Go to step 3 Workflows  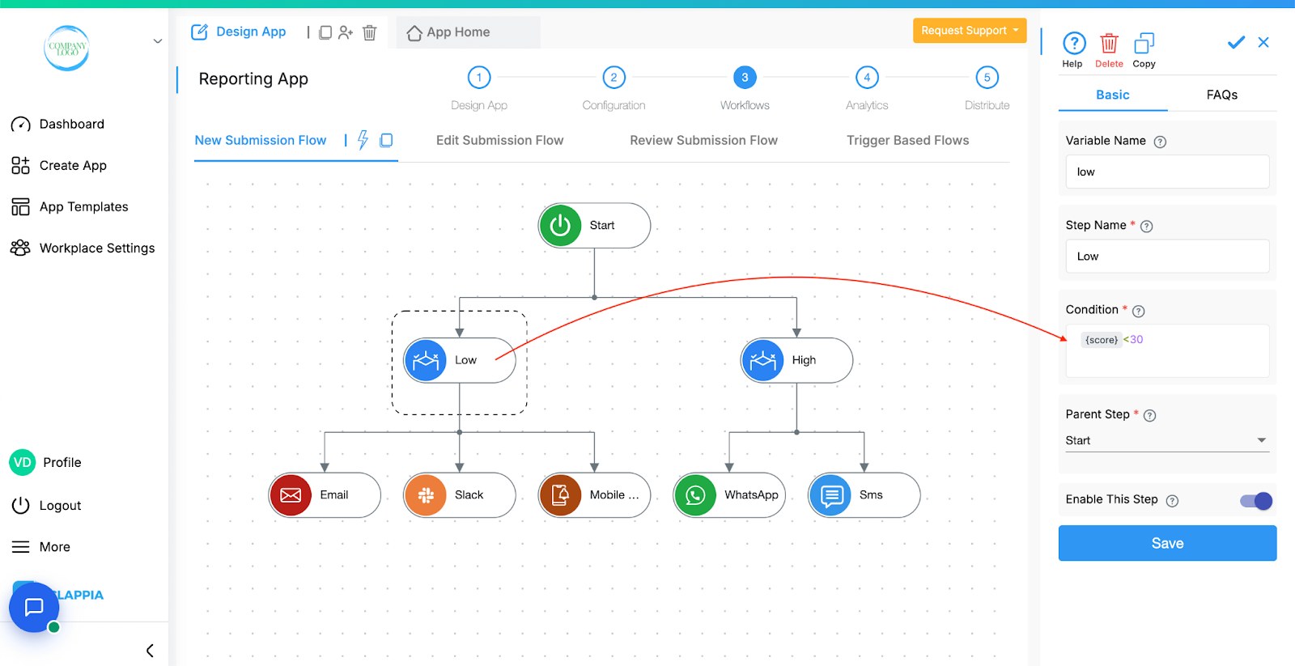pos(745,78)
